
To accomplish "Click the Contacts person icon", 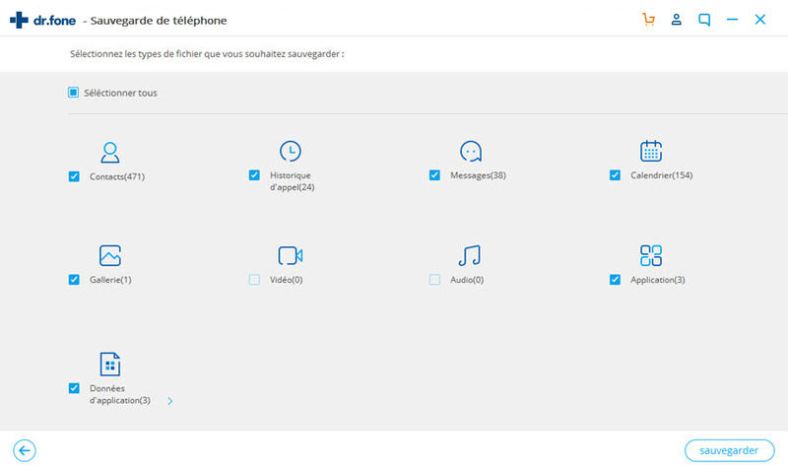I will tap(109, 153).
